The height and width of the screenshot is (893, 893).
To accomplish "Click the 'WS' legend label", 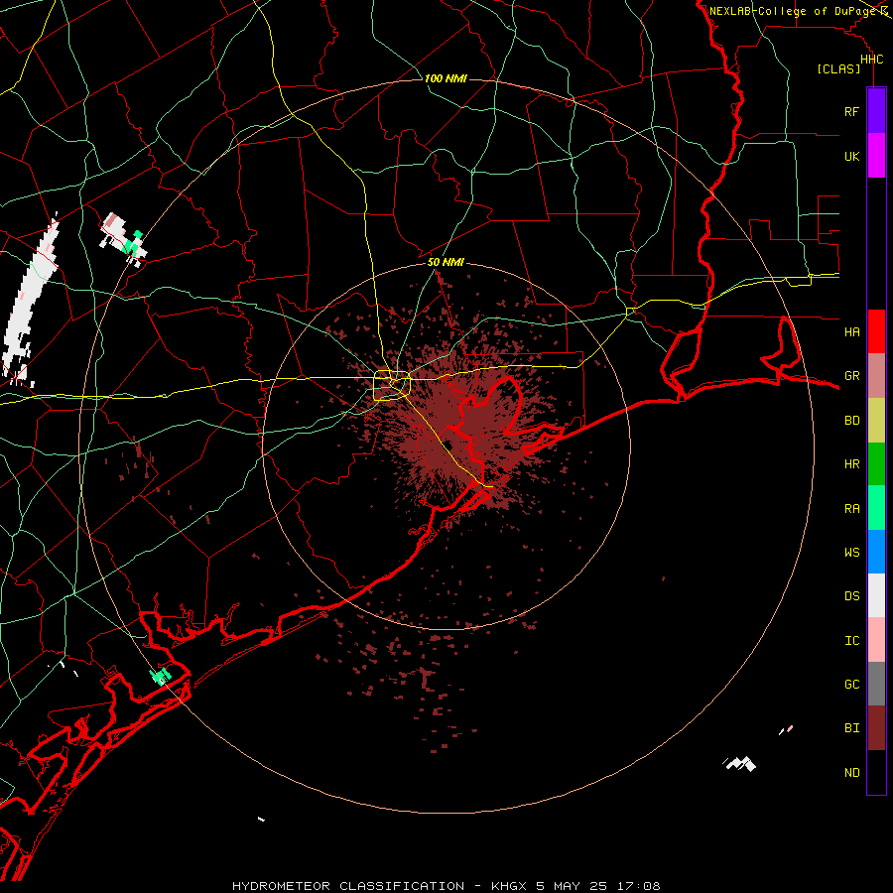I will (851, 552).
